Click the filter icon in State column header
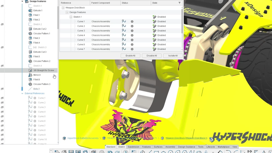Viewport: 272px width, 153px height. (x=180, y=3)
